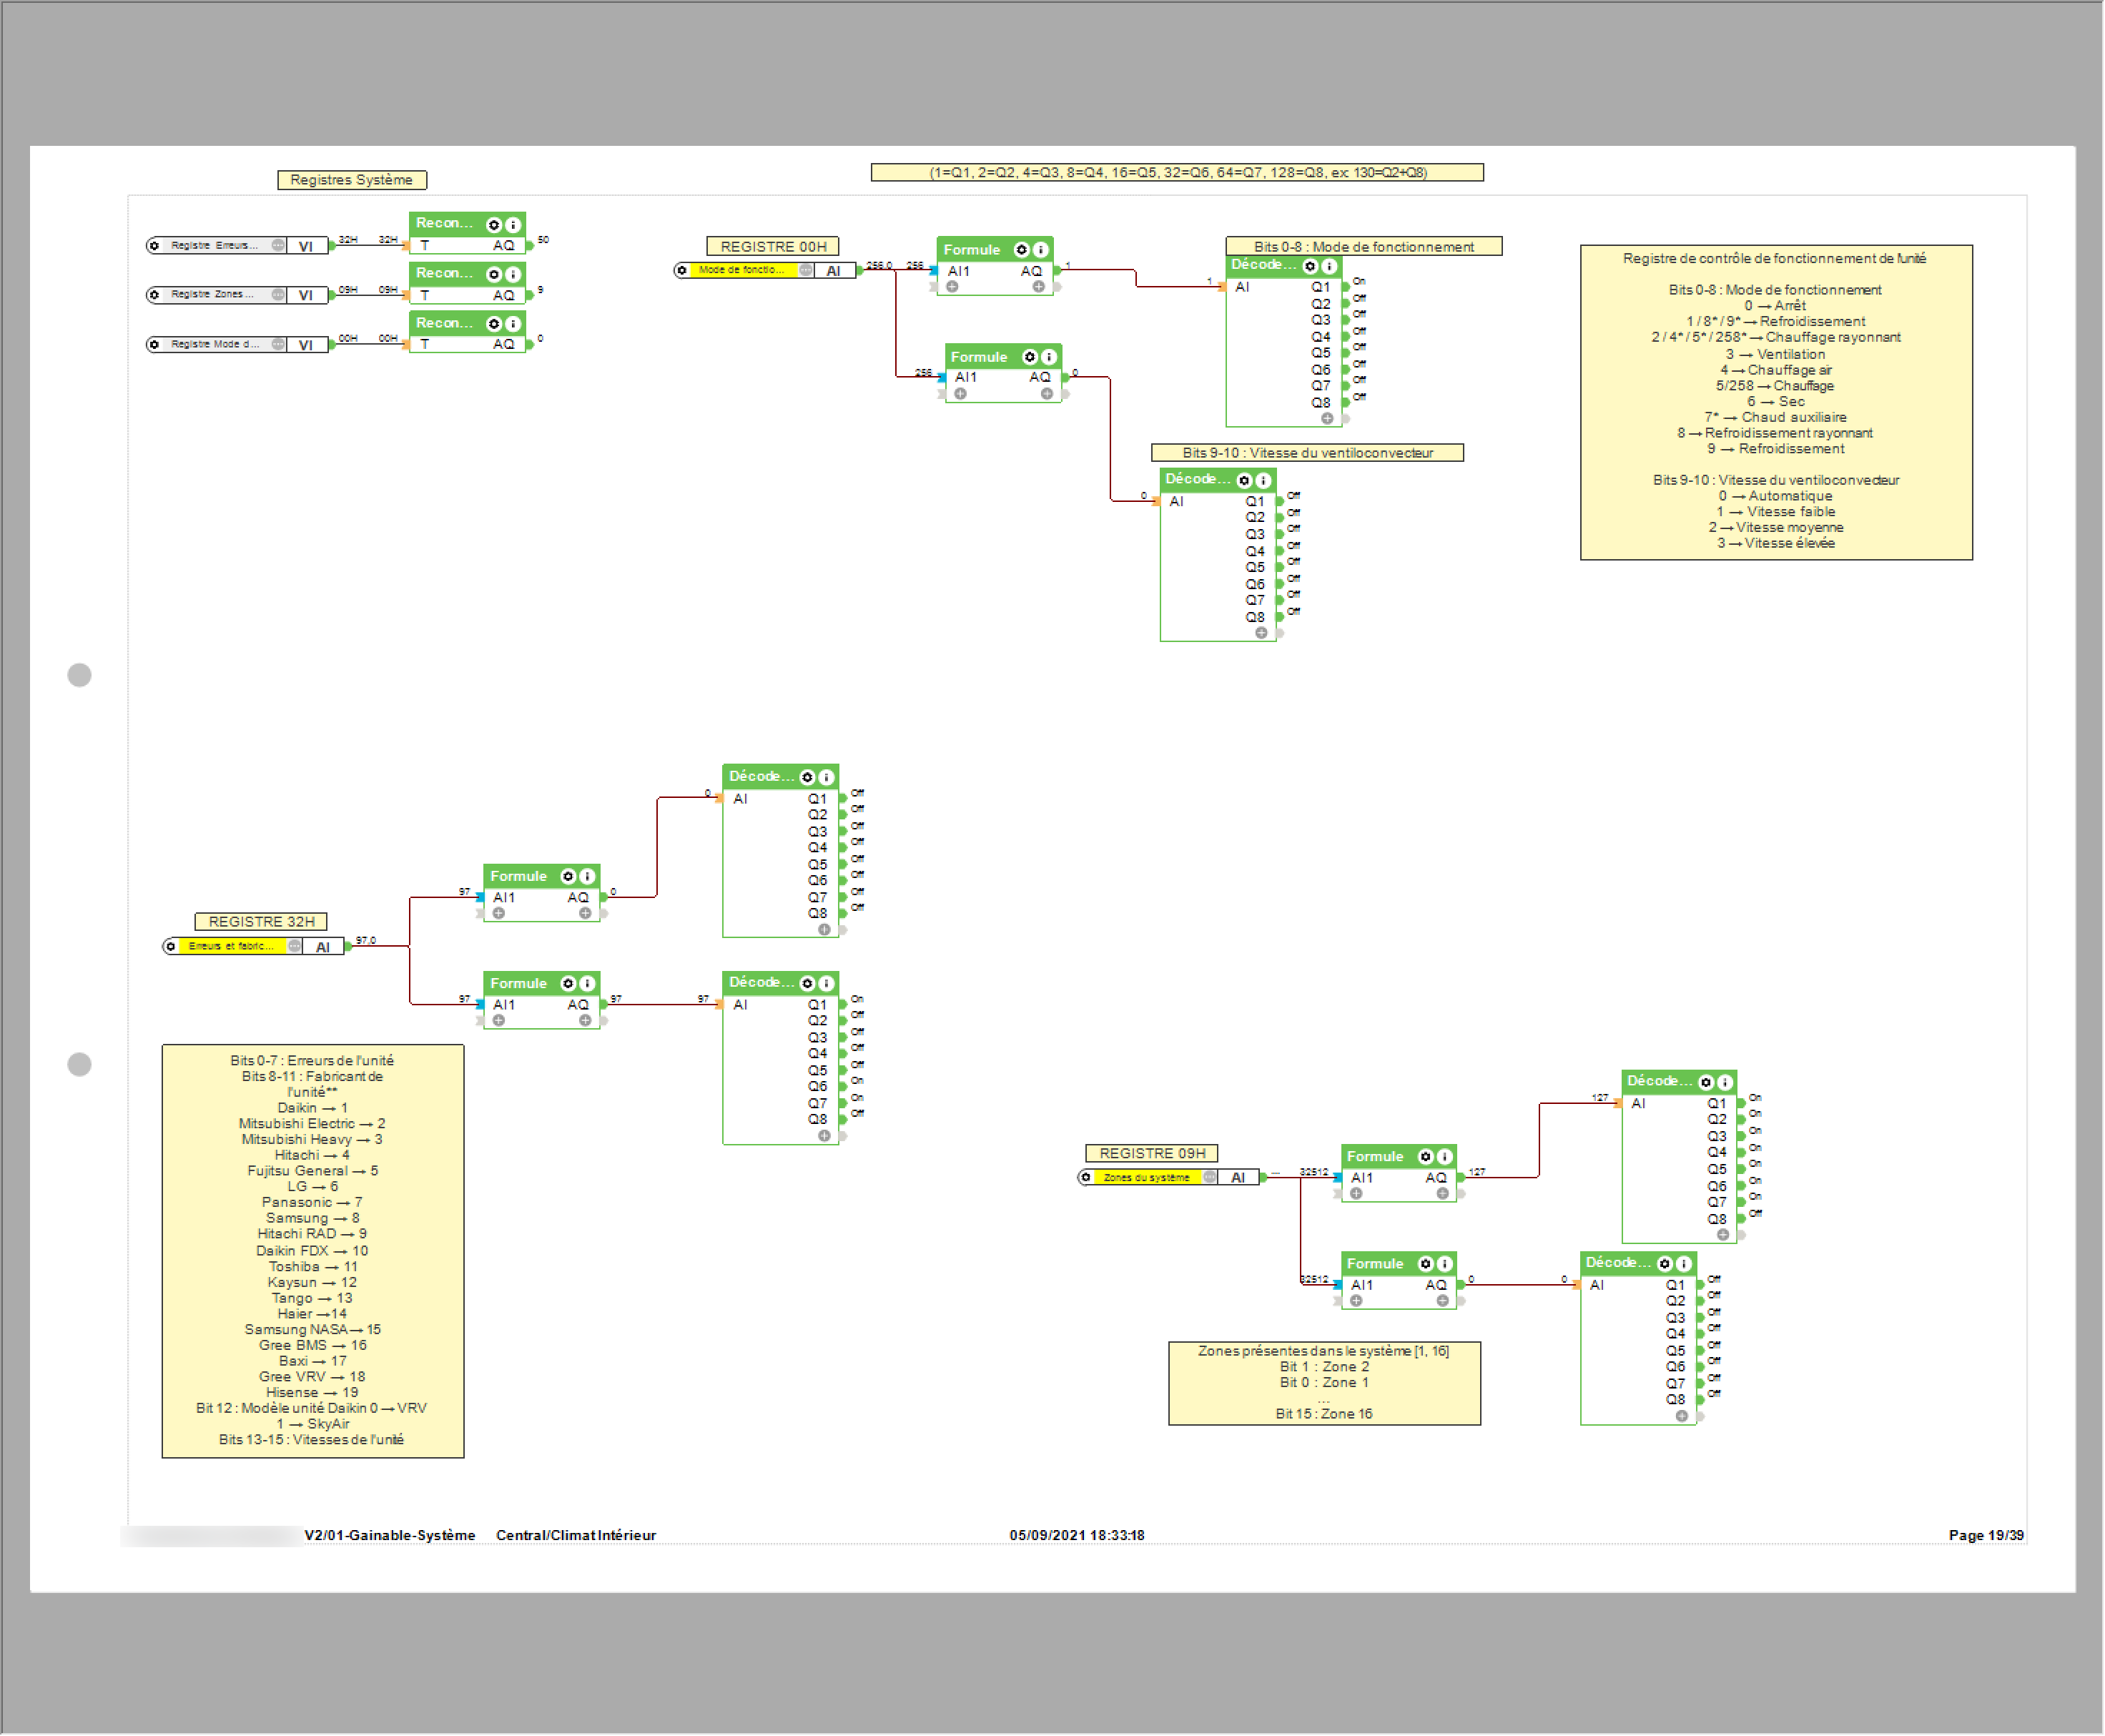Open gear on Formule block right of REGISTRE 00H

coord(1021,250)
